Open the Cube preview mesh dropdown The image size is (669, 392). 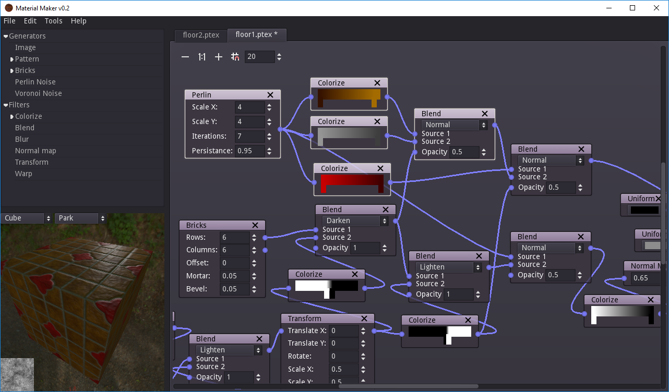[x=27, y=218]
